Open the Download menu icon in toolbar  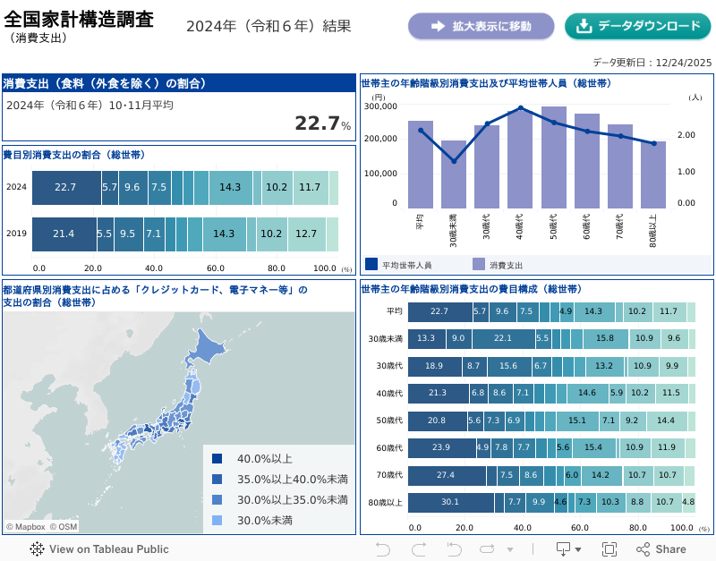[564, 548]
